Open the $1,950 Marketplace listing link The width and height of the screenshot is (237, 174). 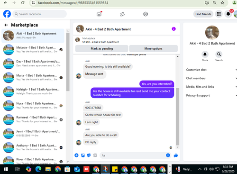coord(100,42)
